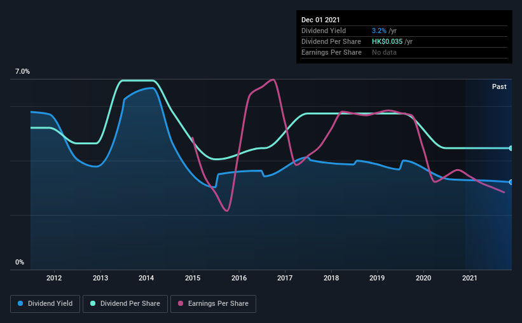This screenshot has width=522, height=323.
Task: Select the Dividend Per Share endpoint marker
Action: point(511,148)
